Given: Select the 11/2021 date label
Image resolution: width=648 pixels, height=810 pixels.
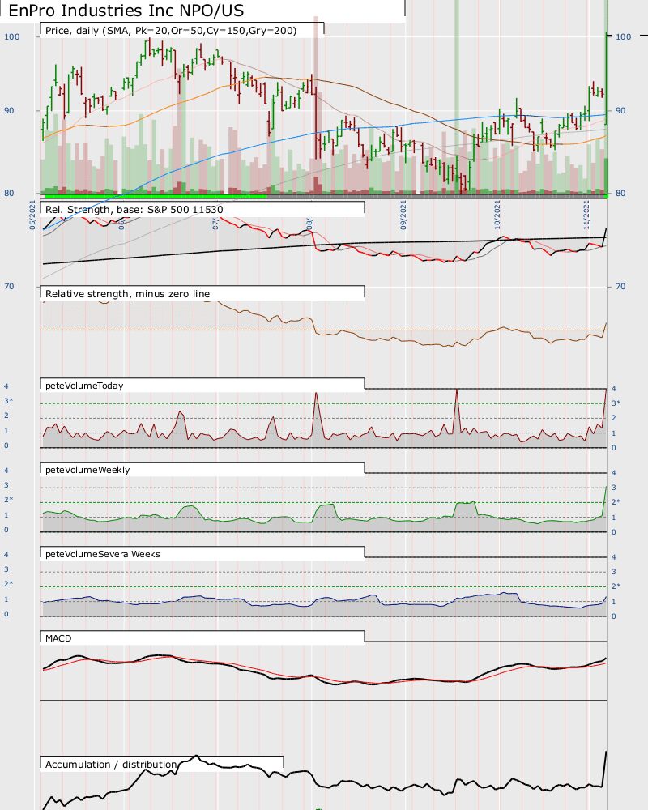Looking at the screenshot, I should coord(586,215).
